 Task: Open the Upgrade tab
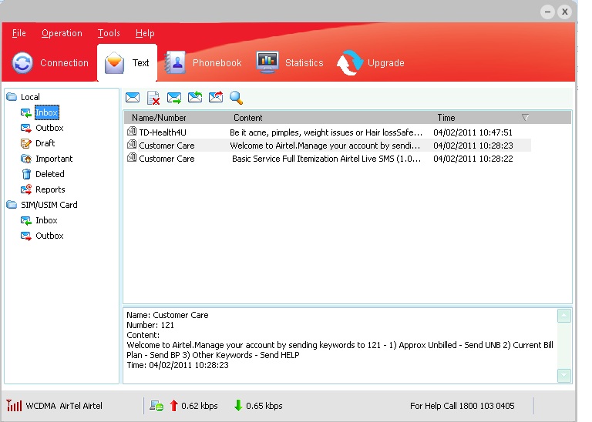pyautogui.click(x=370, y=62)
